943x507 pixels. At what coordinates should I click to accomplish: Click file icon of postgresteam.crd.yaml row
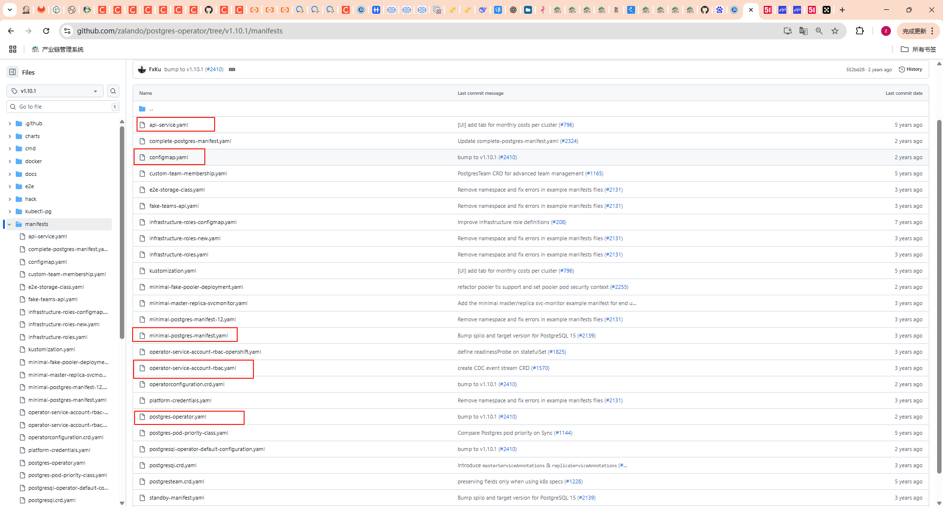[142, 481]
